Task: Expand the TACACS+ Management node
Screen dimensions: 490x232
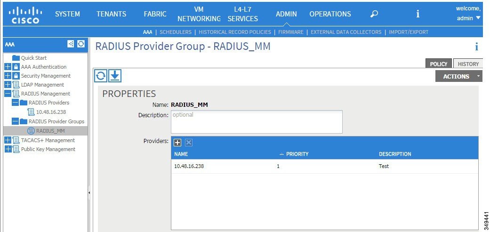Action: [8, 140]
